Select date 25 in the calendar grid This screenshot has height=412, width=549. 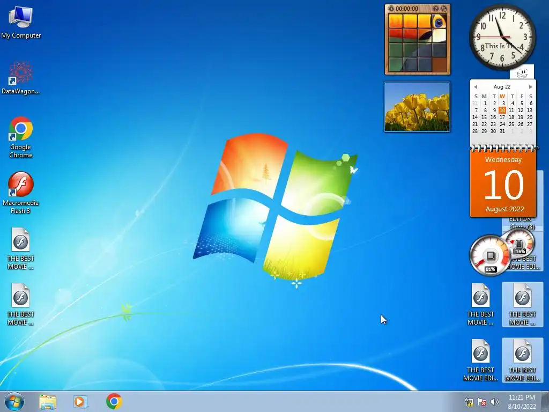(511, 124)
